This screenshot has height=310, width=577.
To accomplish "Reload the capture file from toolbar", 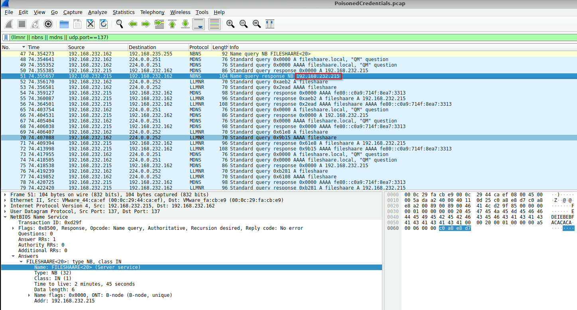I will point(104,24).
